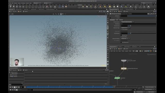Click the back arrow in viewport path bar
Image resolution: width=165 pixels, height=93 pixels.
coord(10,11)
